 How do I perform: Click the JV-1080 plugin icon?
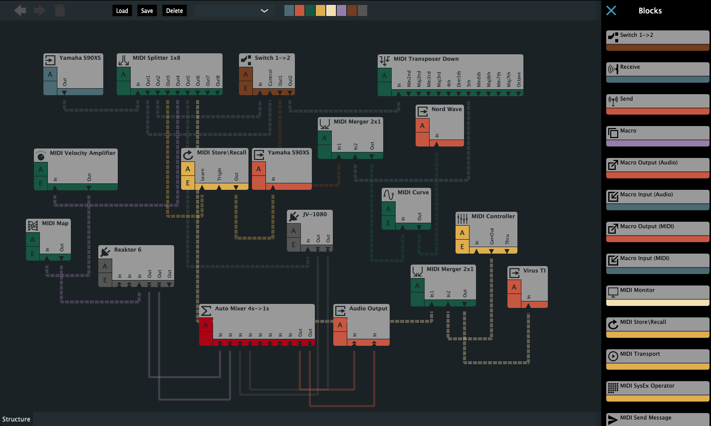pyautogui.click(x=293, y=217)
